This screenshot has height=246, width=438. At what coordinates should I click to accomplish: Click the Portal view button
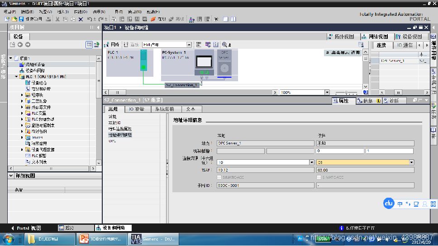point(26,228)
